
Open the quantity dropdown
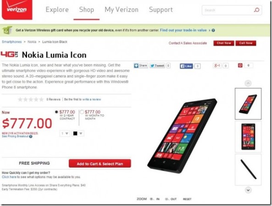tap(65, 134)
